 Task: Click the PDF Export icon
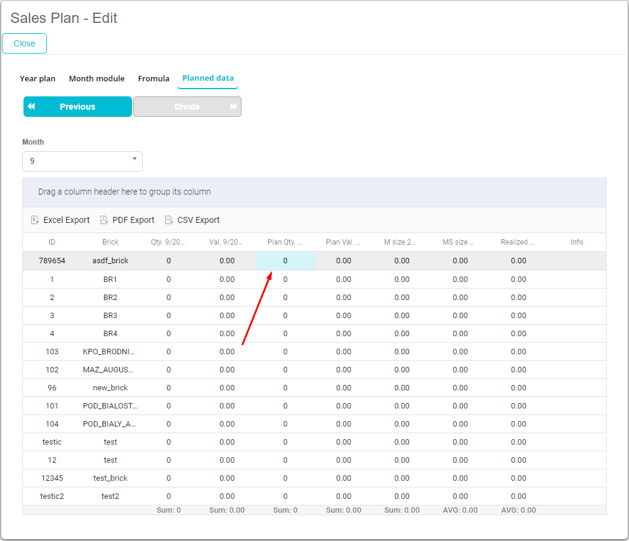[104, 220]
